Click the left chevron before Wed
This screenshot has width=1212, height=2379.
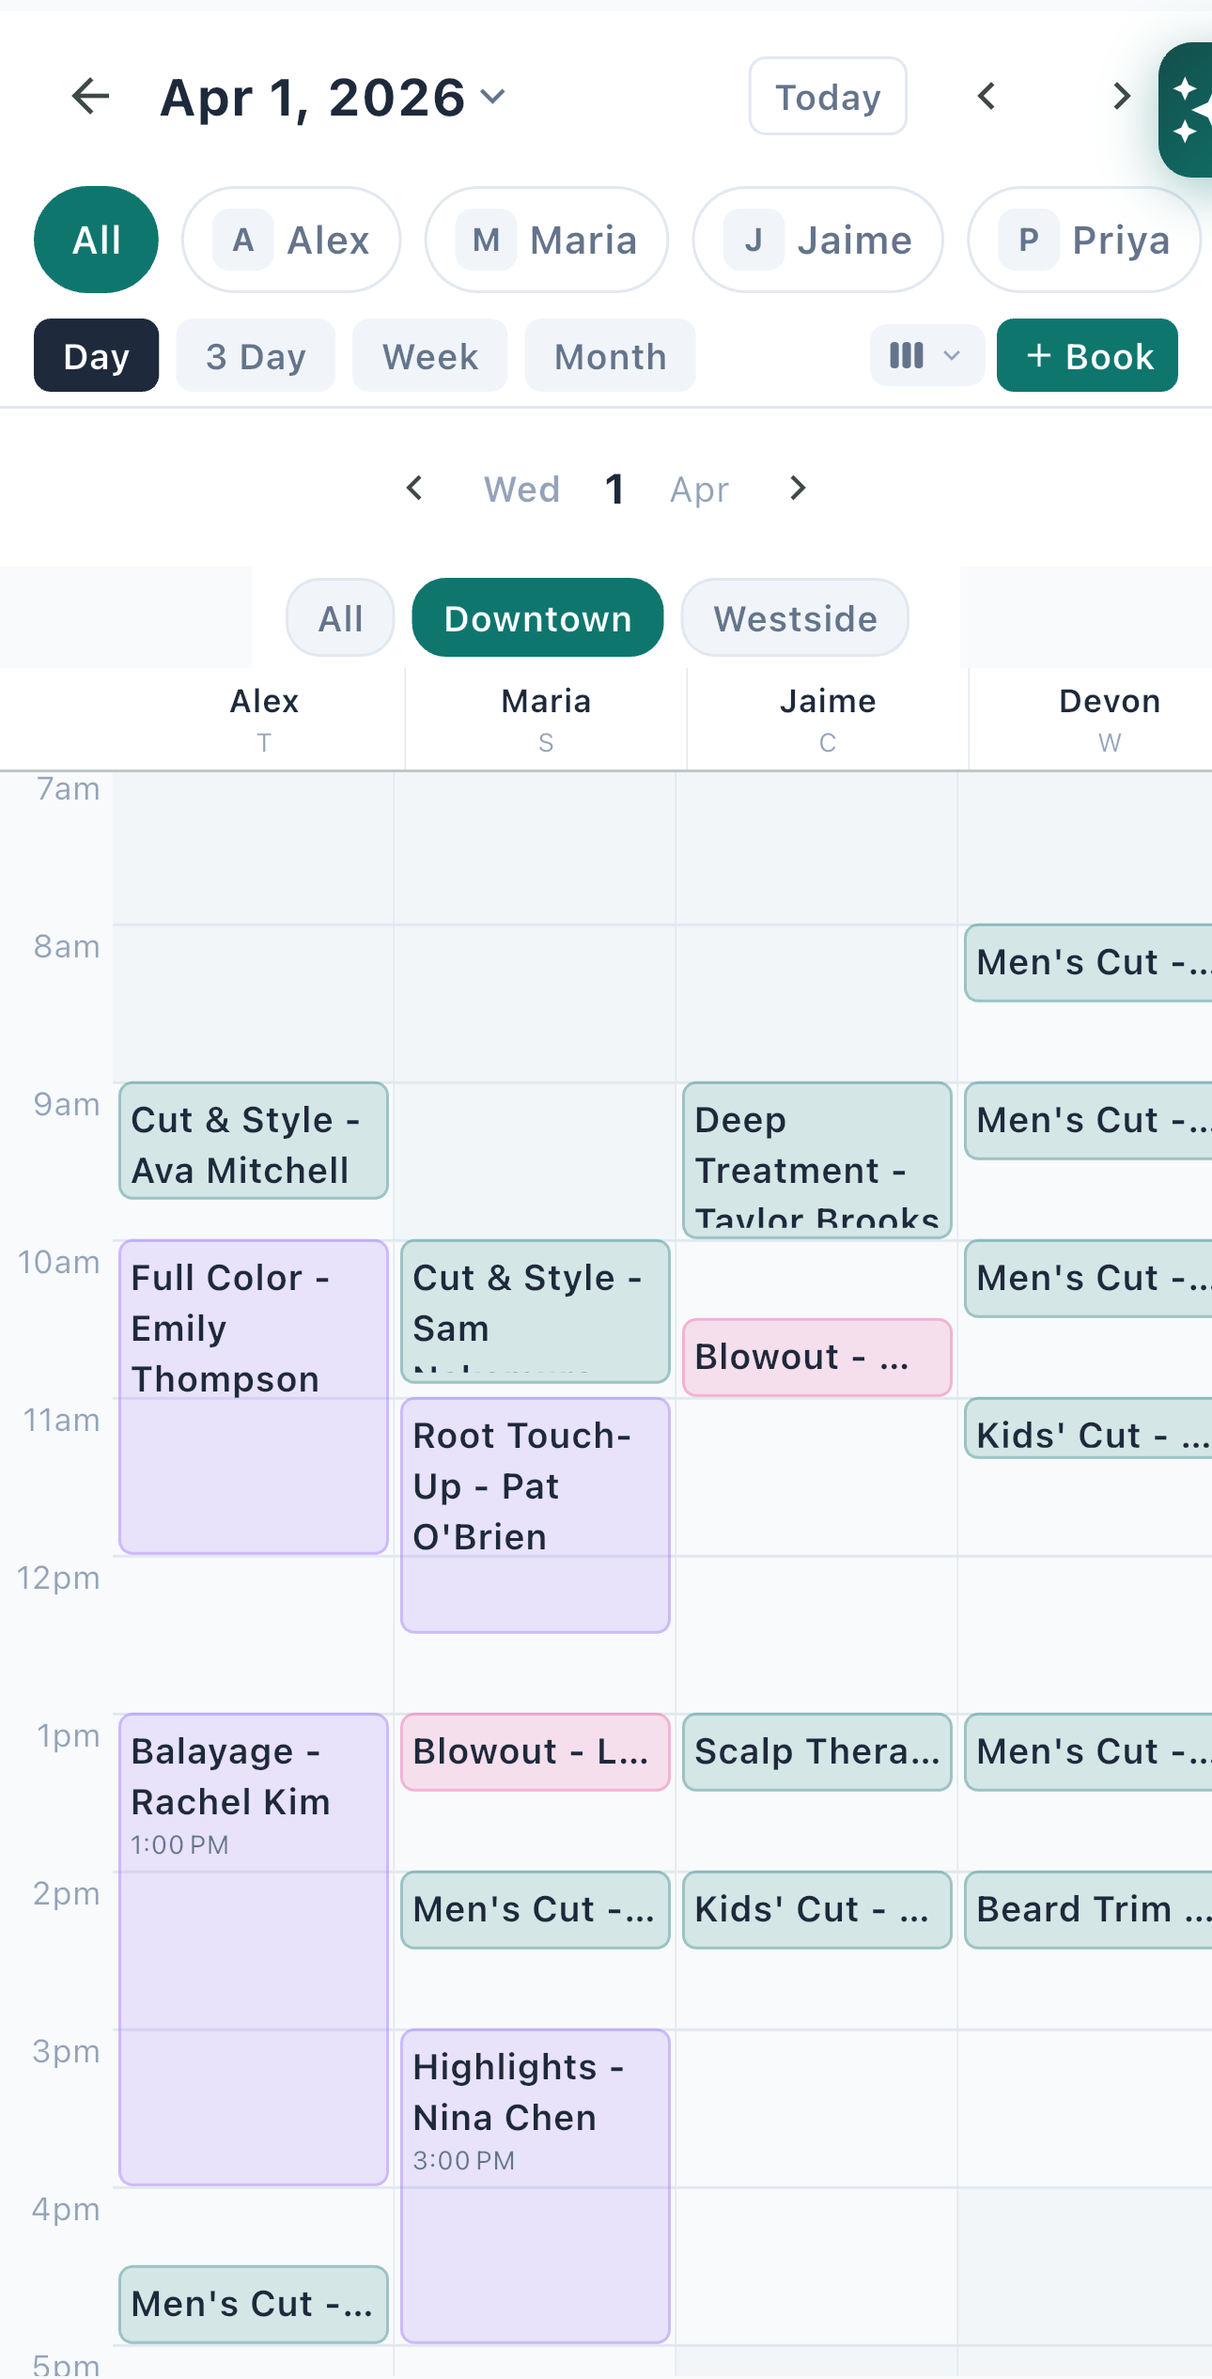click(414, 489)
